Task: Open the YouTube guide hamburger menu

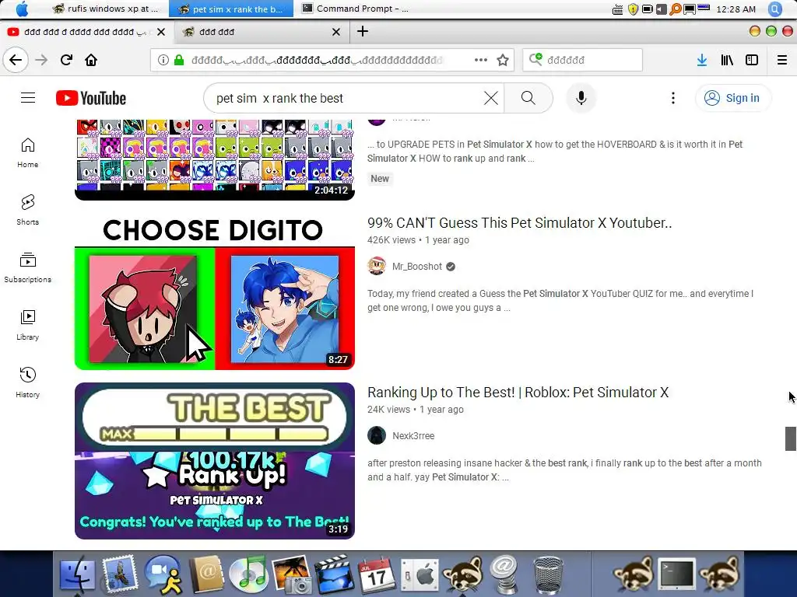Action: coord(28,97)
